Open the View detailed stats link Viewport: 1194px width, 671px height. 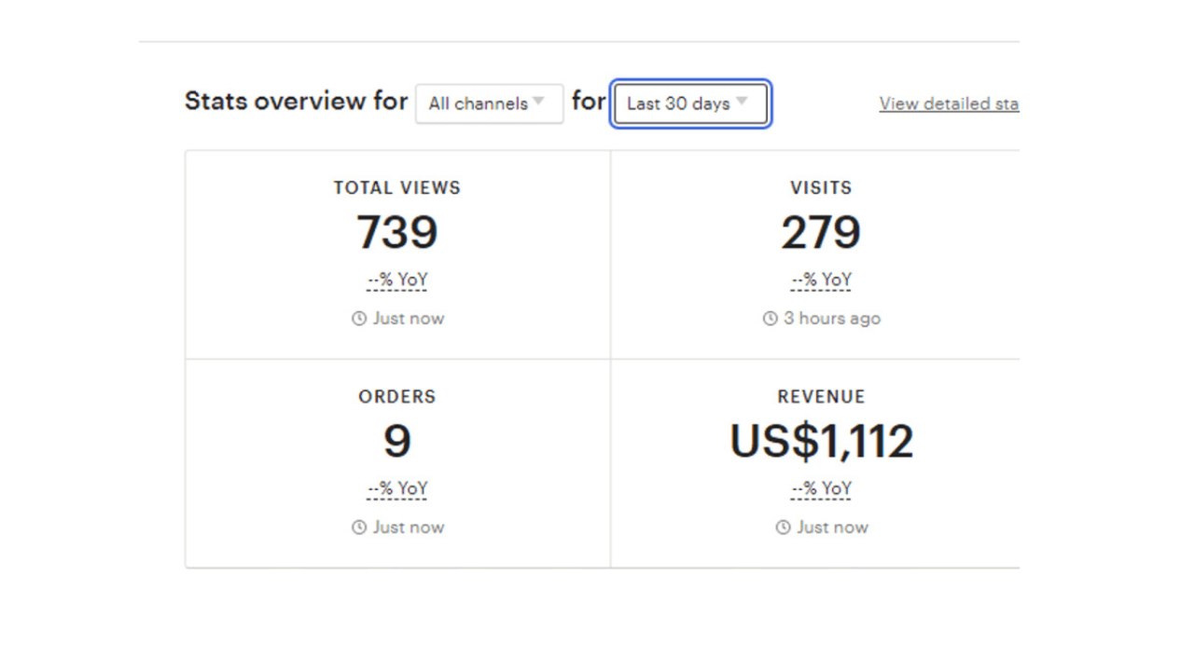coord(948,103)
